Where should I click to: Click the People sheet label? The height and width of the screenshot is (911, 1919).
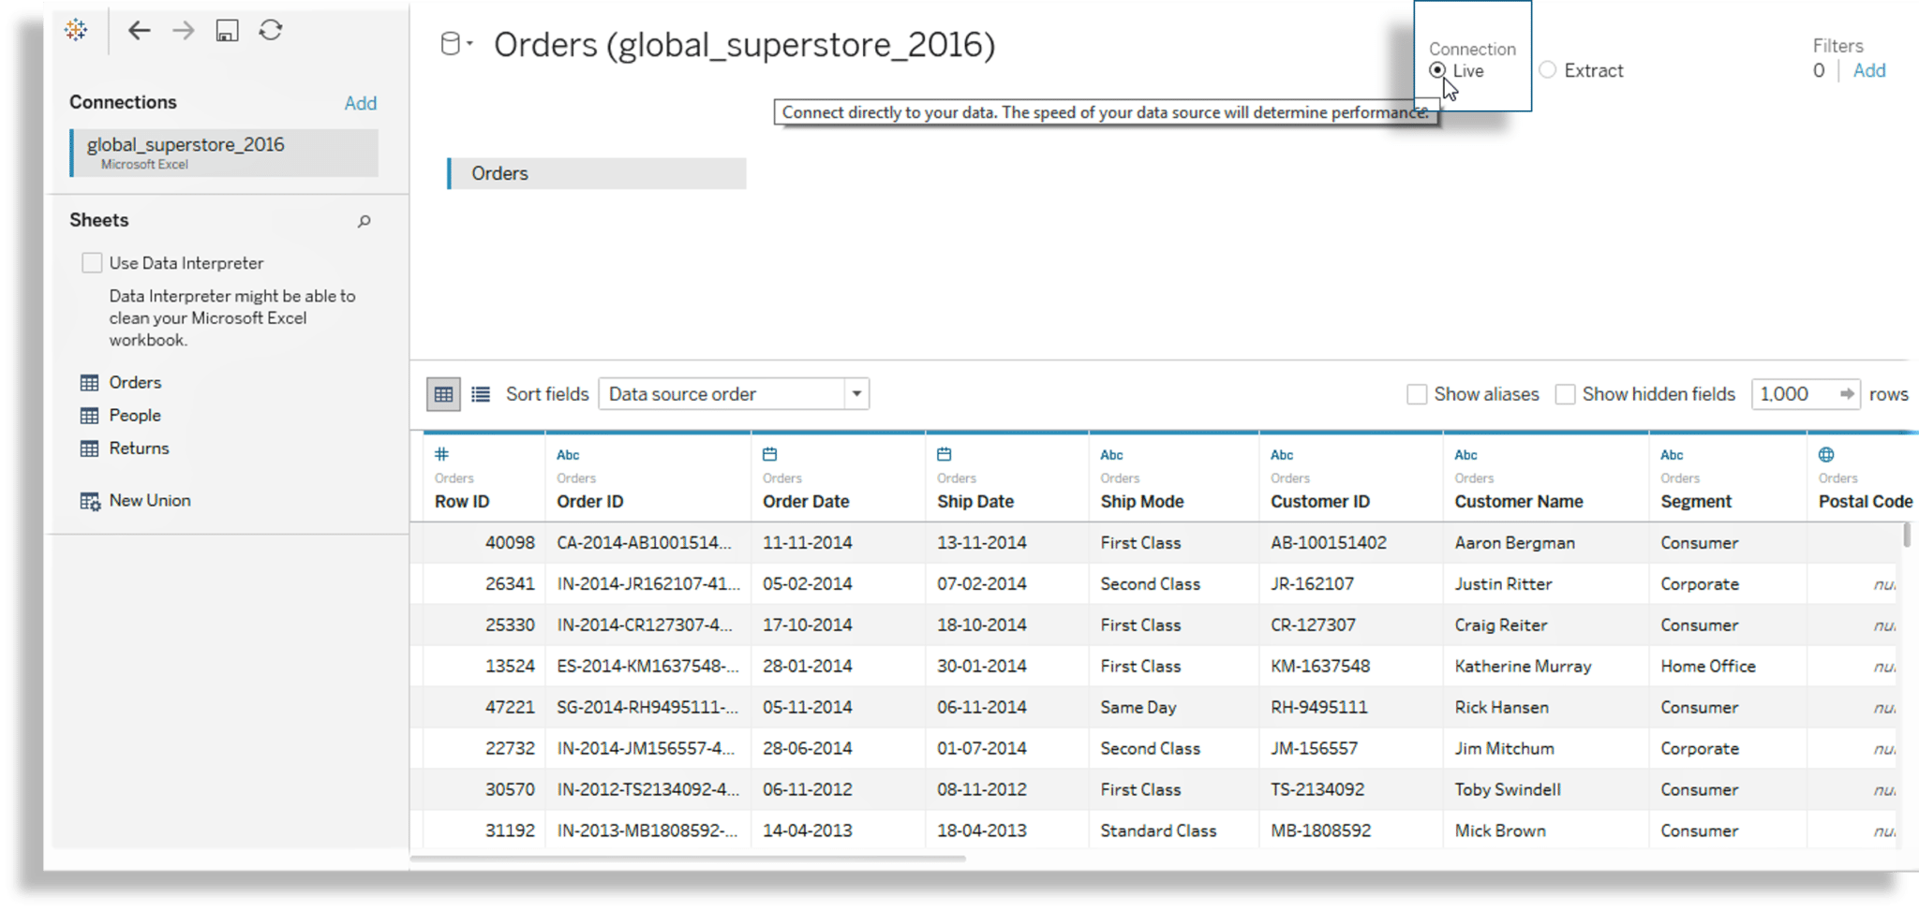pos(135,415)
